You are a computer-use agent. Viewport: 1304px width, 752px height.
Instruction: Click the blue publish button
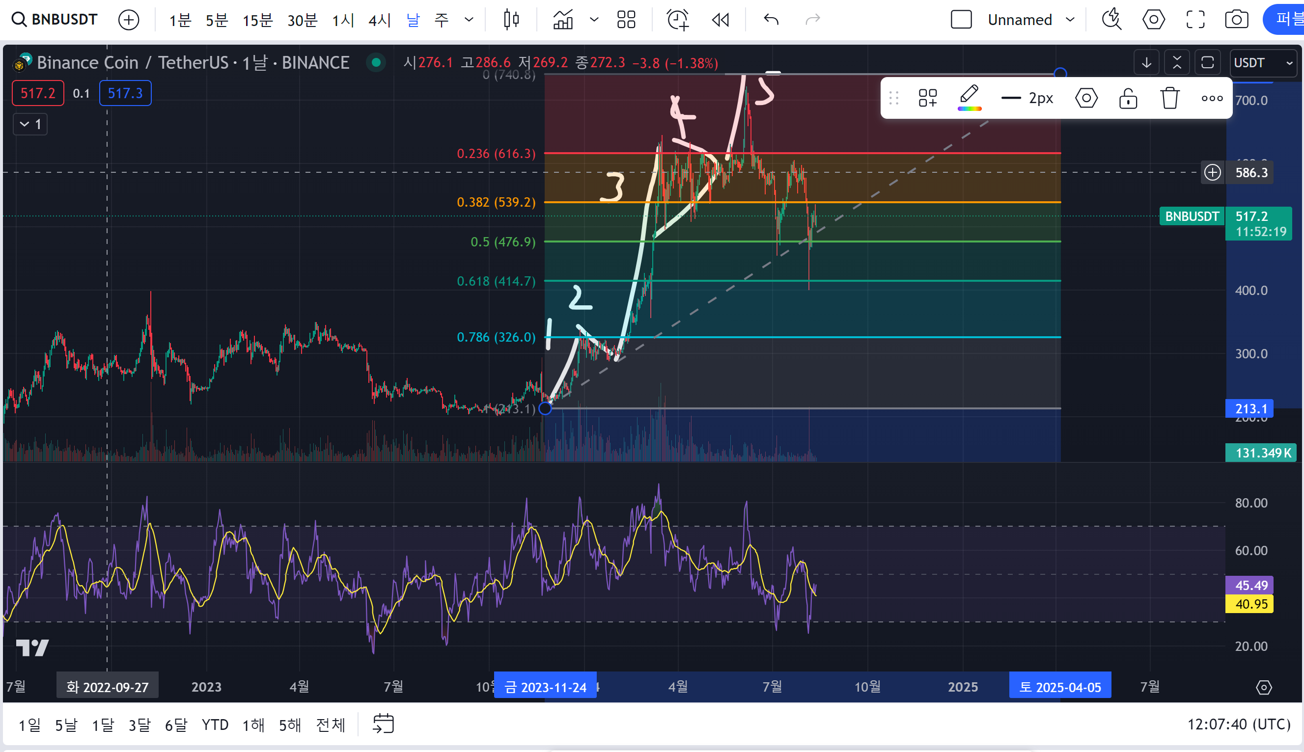[x=1284, y=20]
